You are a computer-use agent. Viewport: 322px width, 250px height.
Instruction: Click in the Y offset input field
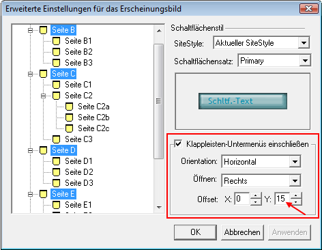(x=282, y=199)
